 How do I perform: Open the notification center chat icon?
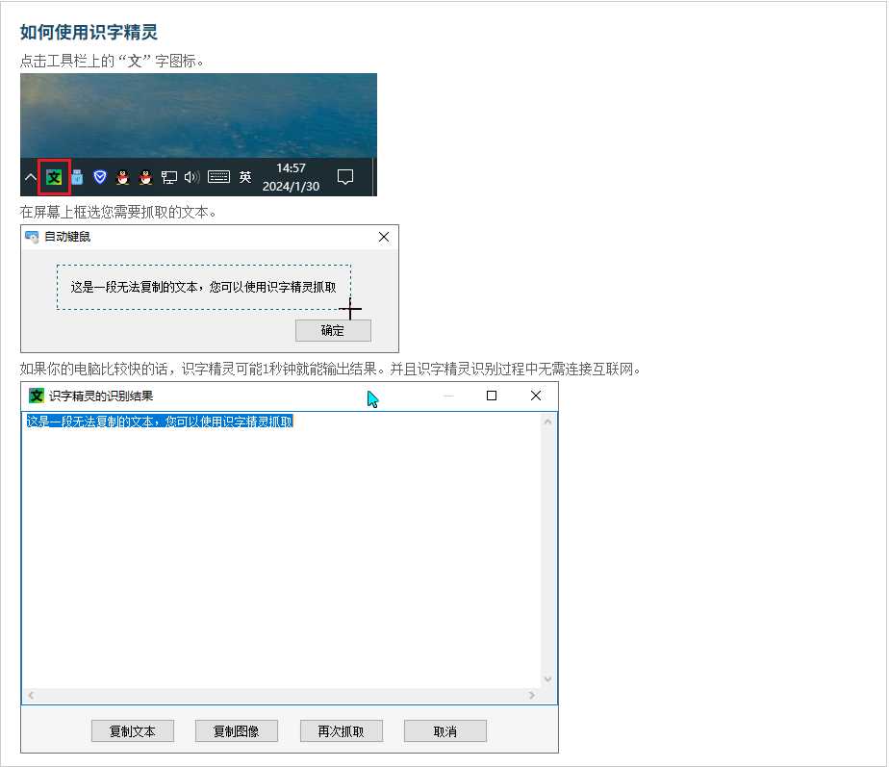[x=345, y=176]
